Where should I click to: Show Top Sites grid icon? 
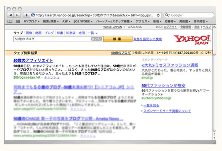(x=18, y=21)
